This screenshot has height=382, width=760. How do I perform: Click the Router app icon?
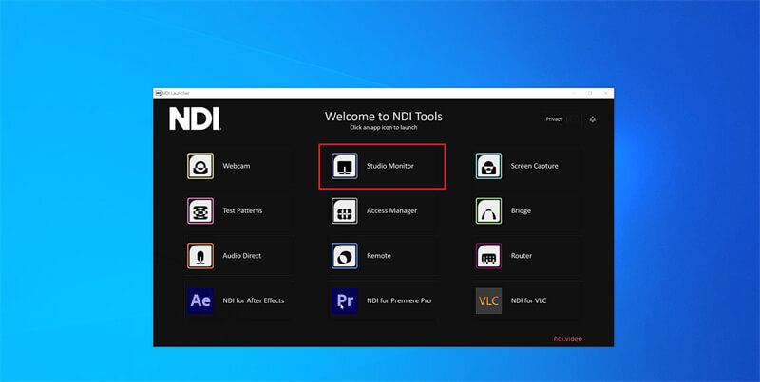[x=488, y=256]
